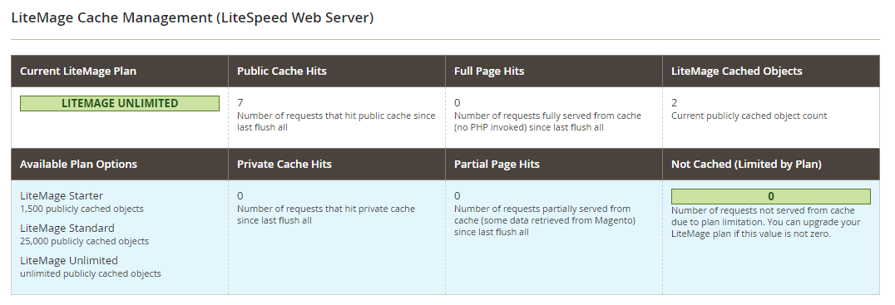895x305 pixels.
Task: Click the LITEMAGE UNLIMITED plan badge
Action: 120,103
